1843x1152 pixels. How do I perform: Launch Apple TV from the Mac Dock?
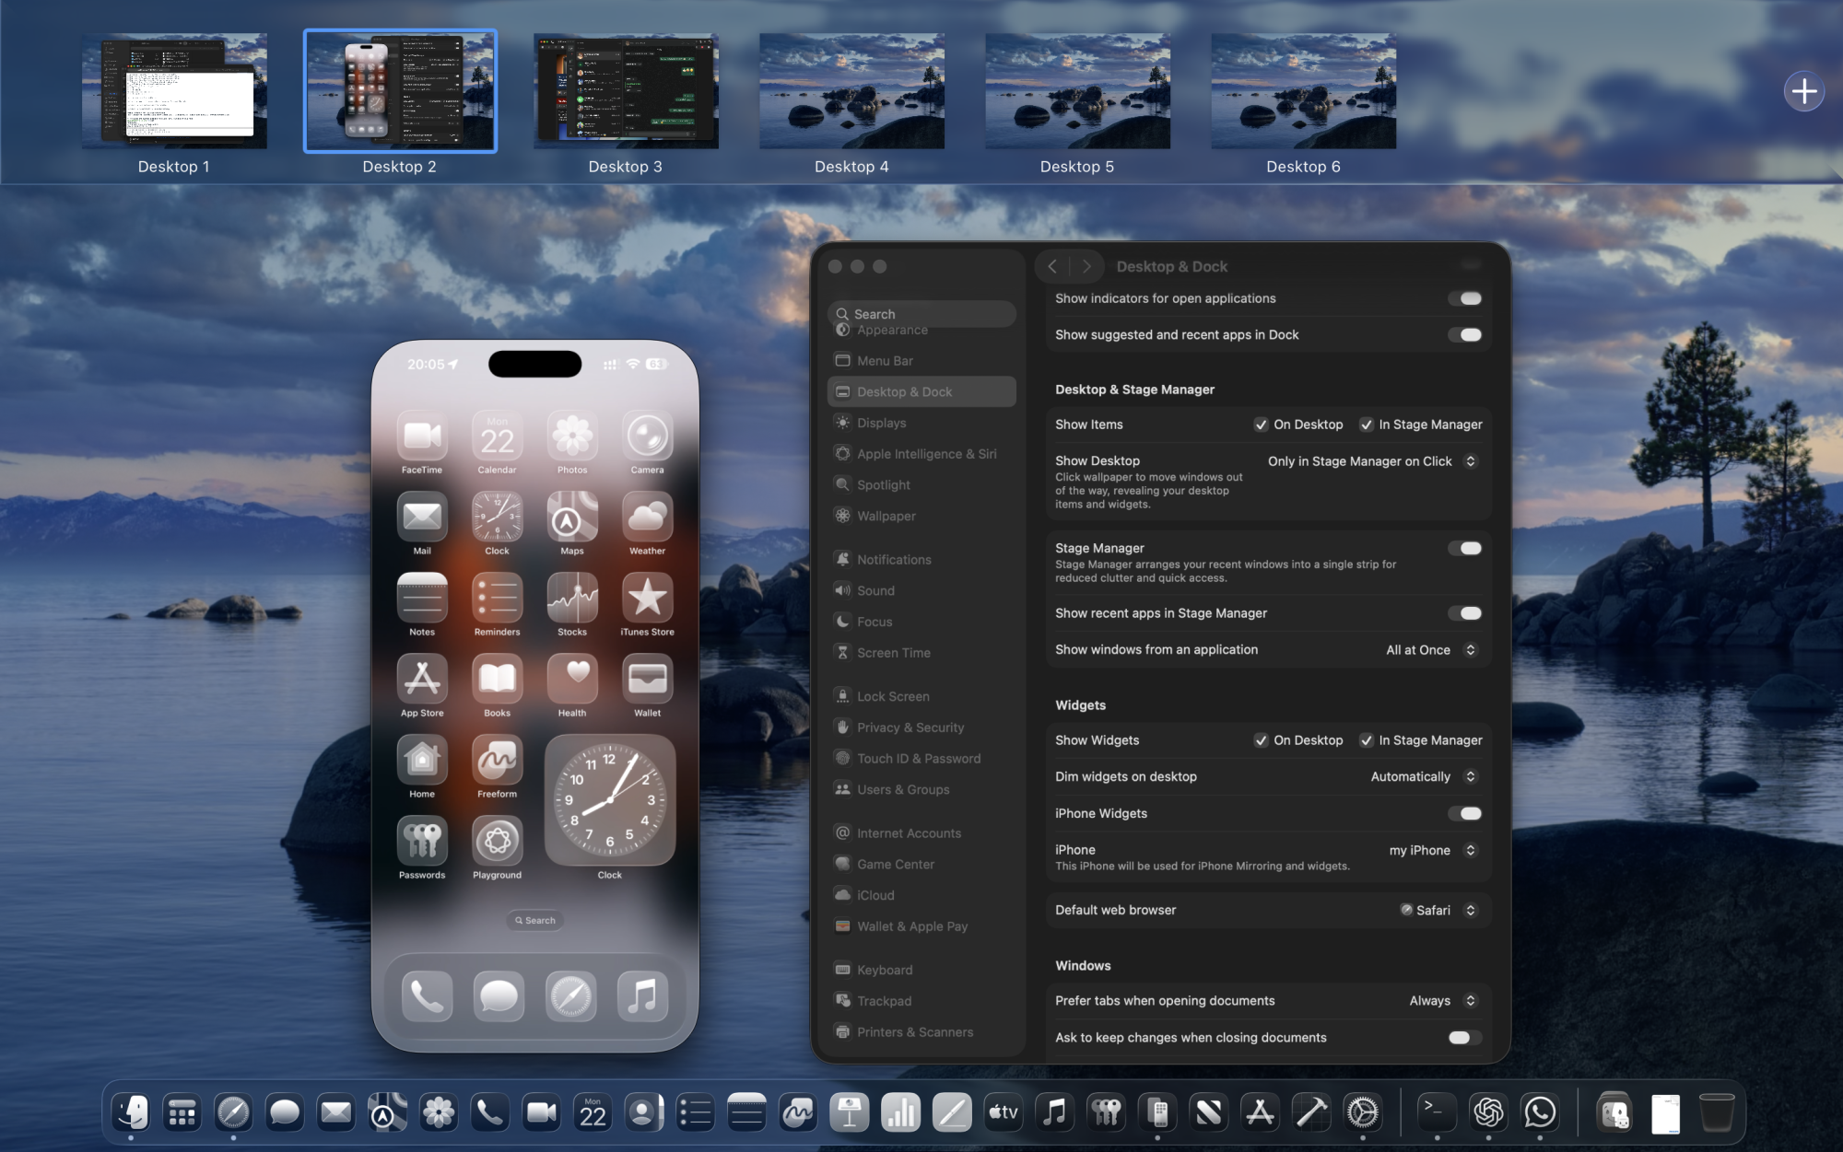coord(1004,1113)
